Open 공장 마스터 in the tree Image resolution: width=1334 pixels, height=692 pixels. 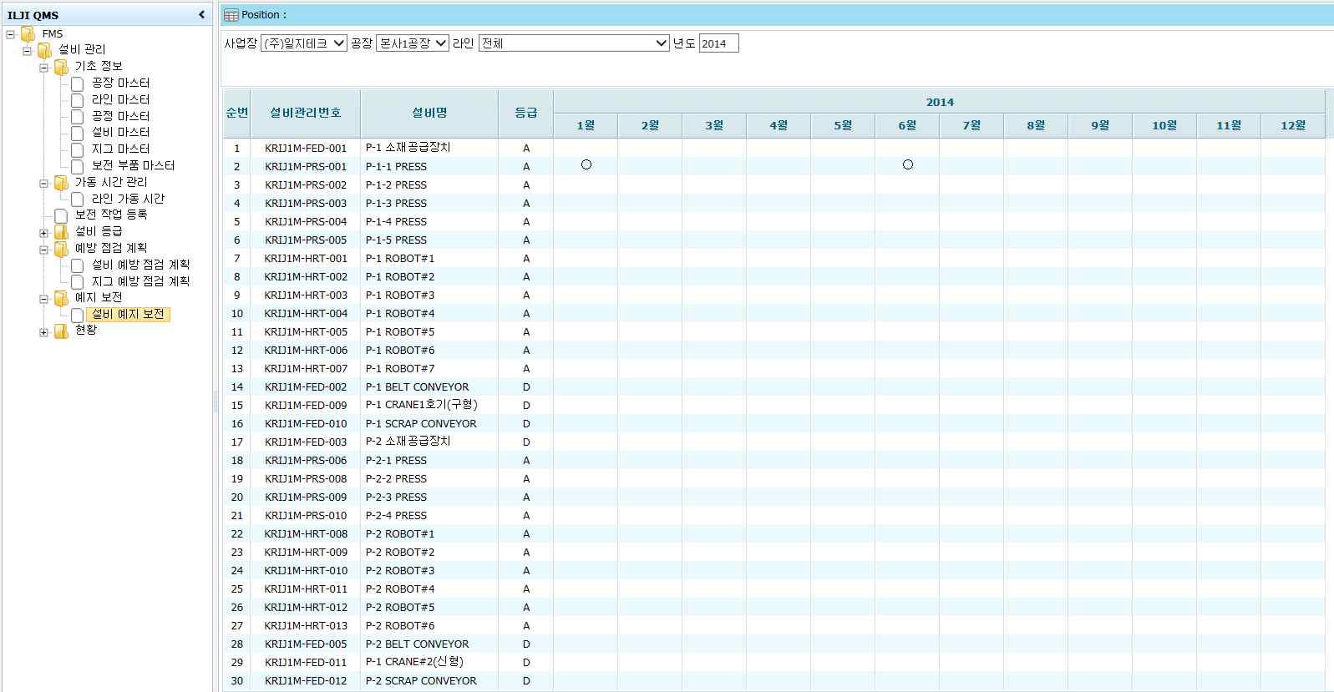(x=120, y=83)
